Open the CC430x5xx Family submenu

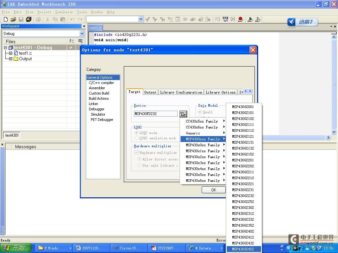(x=203, y=121)
